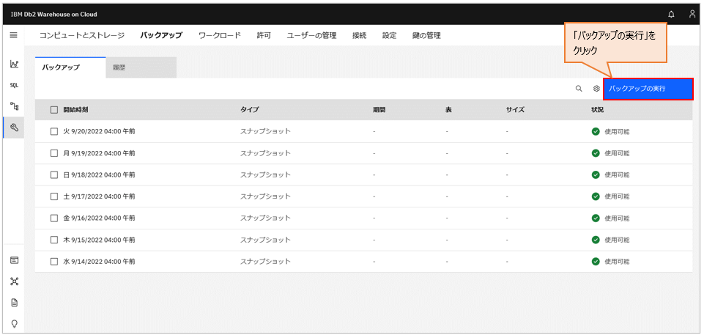Select the バックアップ item in top navigation
Screen dimensions: 704x335
click(161, 35)
